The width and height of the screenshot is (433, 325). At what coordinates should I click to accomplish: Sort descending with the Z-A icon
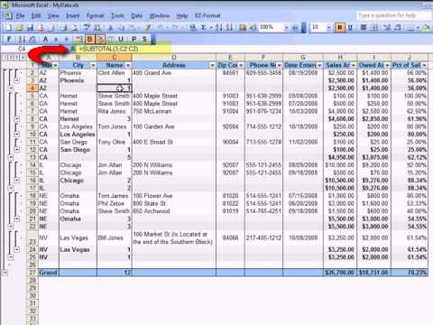(x=229, y=28)
